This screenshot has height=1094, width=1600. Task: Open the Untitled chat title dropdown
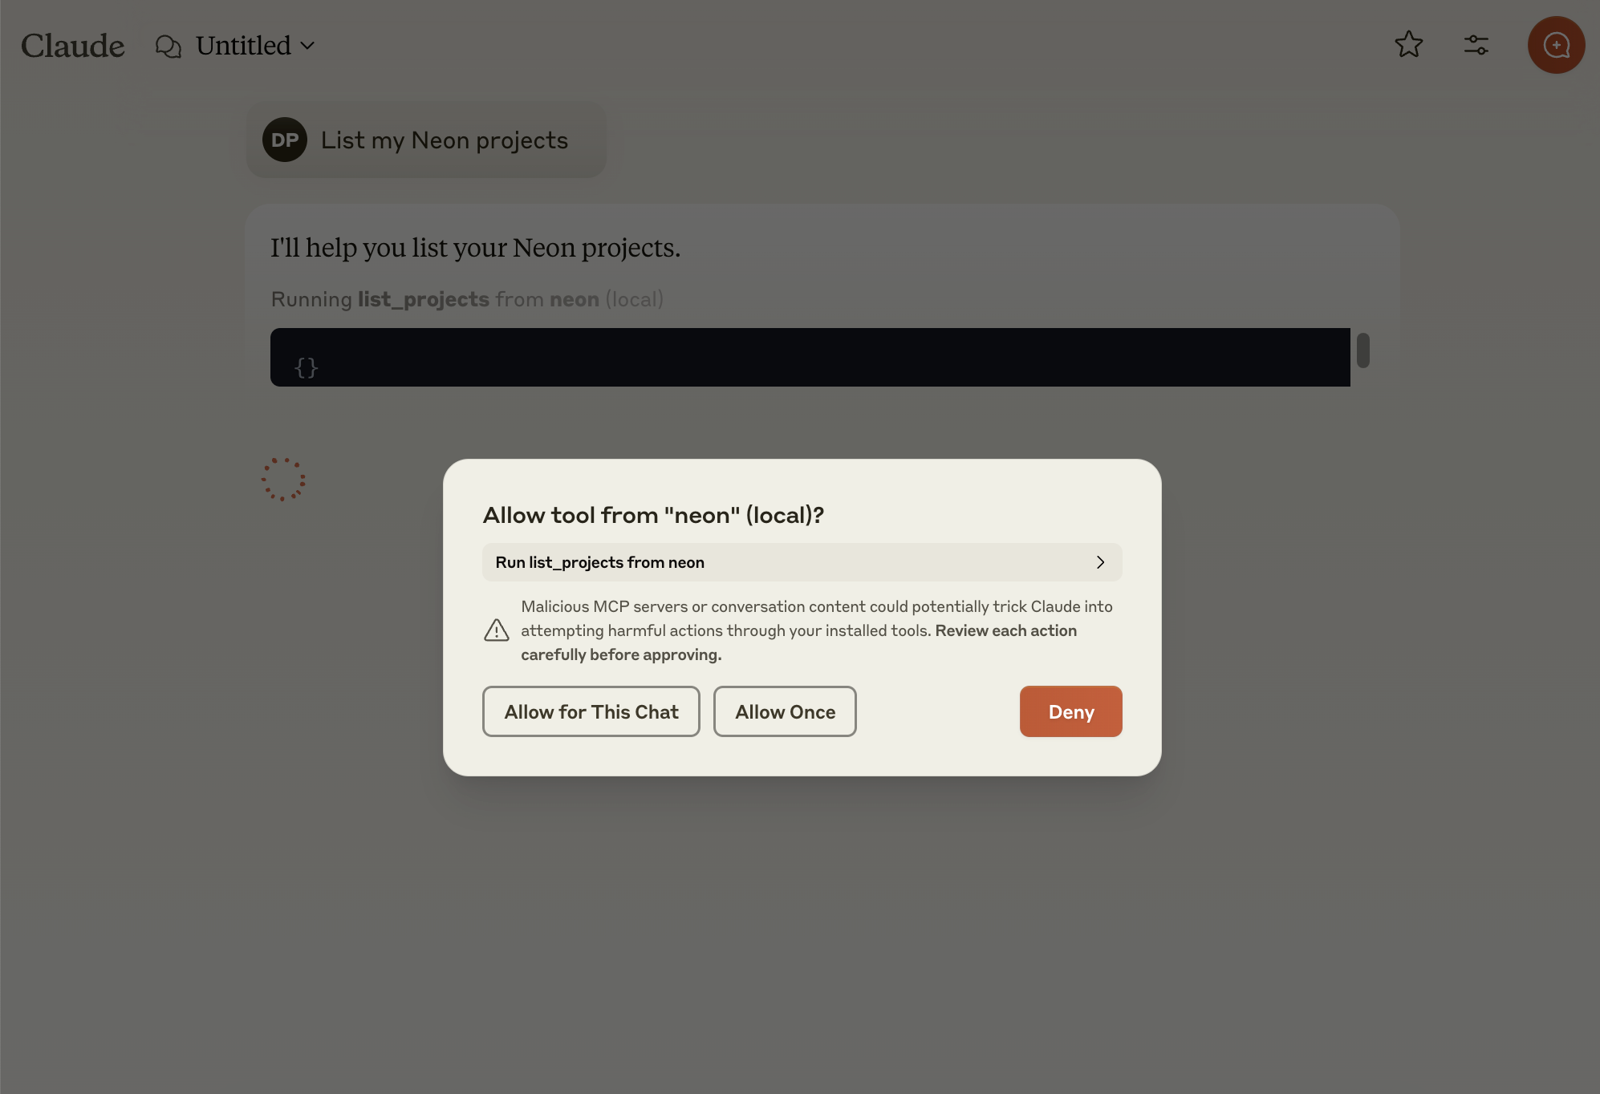[254, 46]
